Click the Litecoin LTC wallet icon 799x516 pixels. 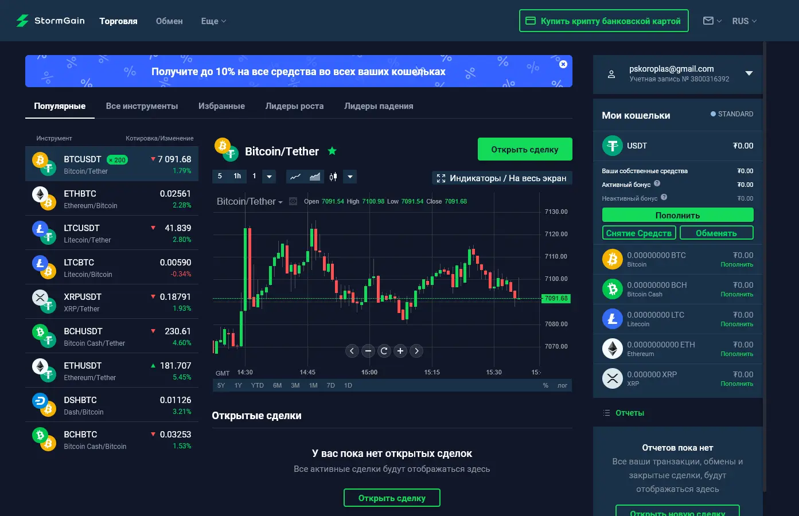612,319
